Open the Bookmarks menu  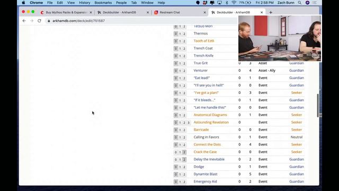(103, 3)
